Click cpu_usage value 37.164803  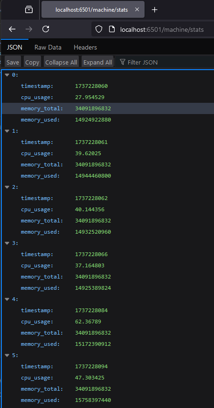tap(90, 265)
